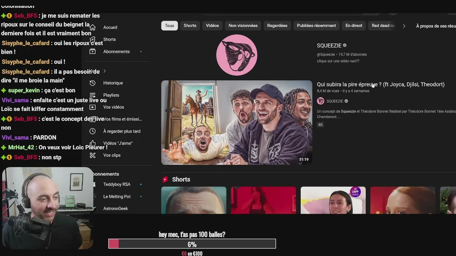Screen dimensions: 456x256
Task: Open the SQUEEZIE channel pink avatar
Action: [237, 55]
